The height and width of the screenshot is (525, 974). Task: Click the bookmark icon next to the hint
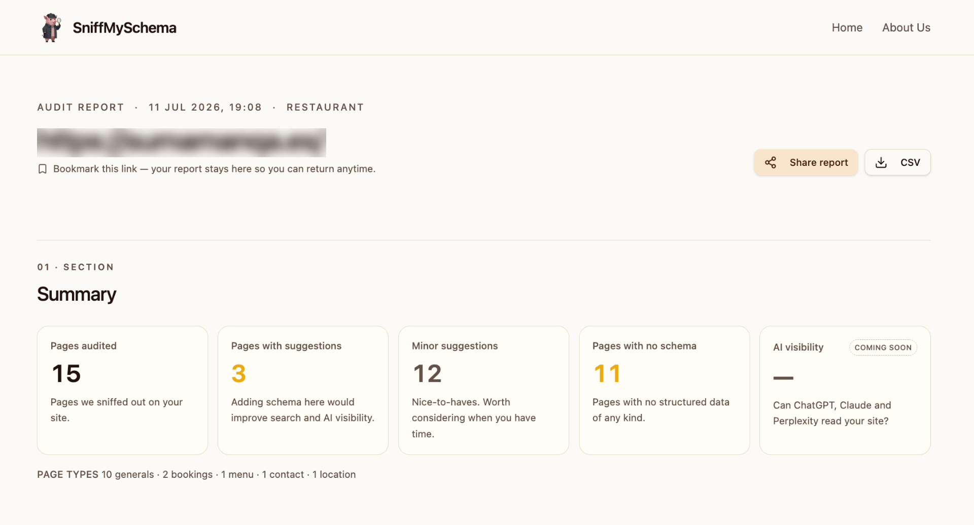click(x=43, y=169)
